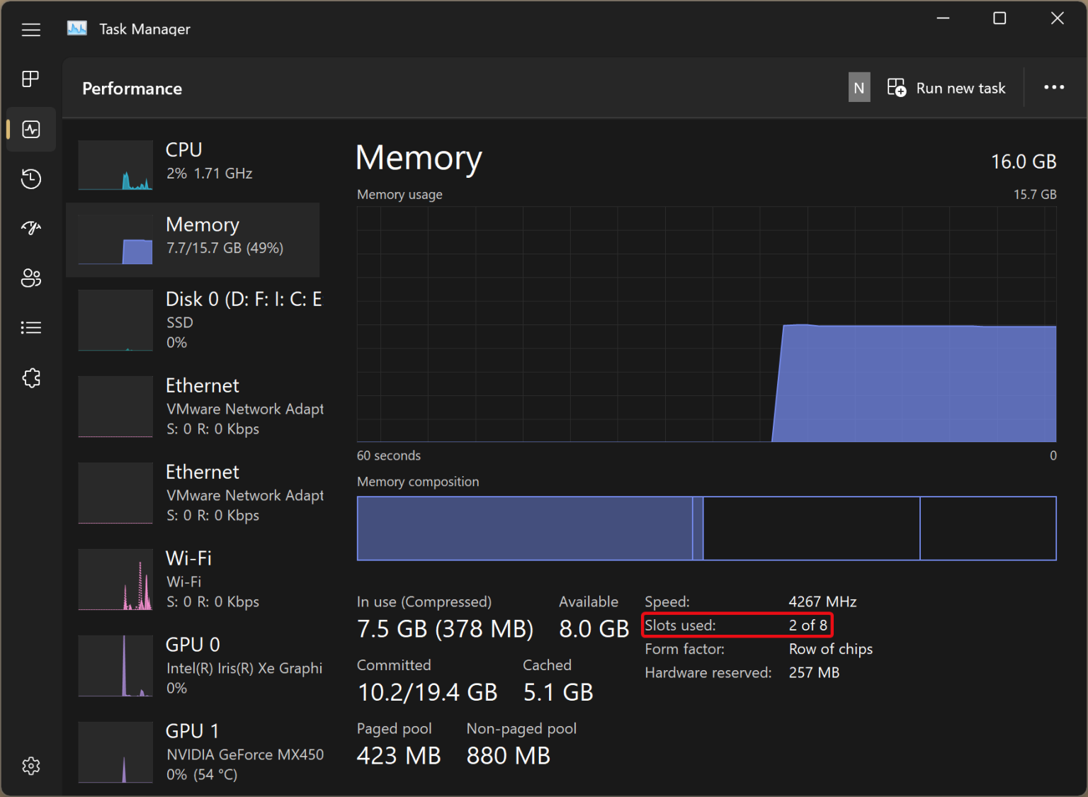Click the Task Manager logo icon

tap(77, 28)
